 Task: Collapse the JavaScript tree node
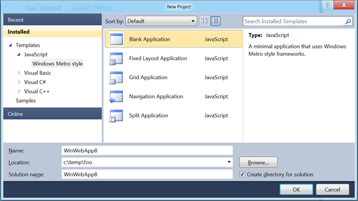tap(19, 55)
